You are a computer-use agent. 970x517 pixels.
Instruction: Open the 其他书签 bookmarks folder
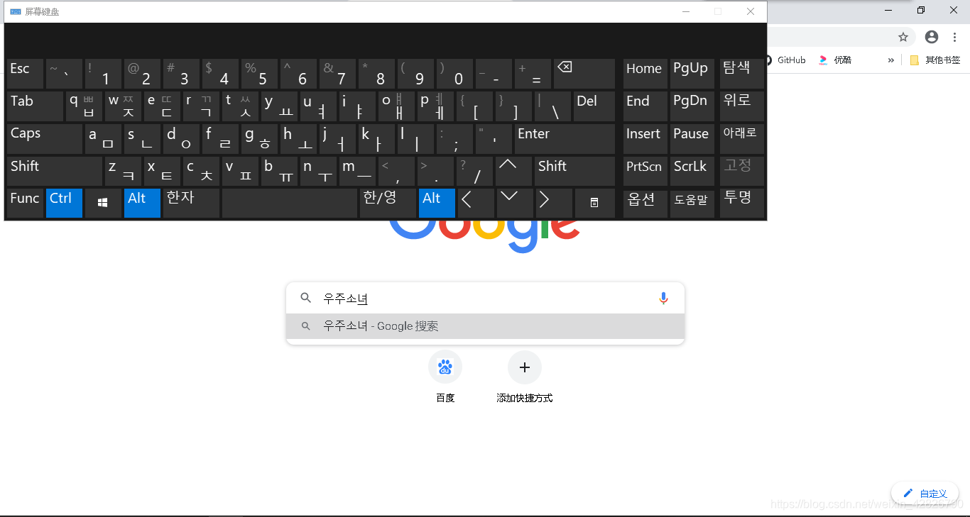coord(935,60)
